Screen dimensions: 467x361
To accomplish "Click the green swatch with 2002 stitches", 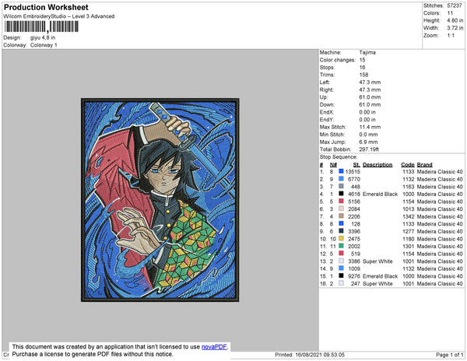I will click(x=341, y=246).
